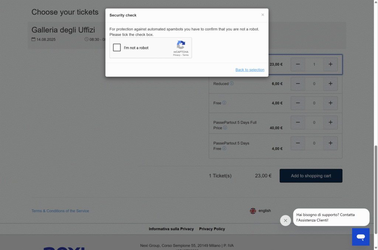
Task: Decrease the 23,00 € ticket quantity
Action: pos(298,64)
